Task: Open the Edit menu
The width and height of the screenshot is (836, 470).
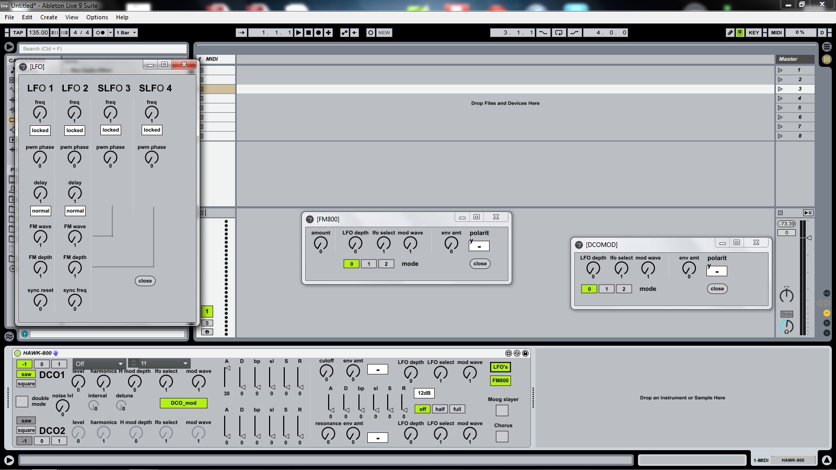Action: click(x=27, y=17)
